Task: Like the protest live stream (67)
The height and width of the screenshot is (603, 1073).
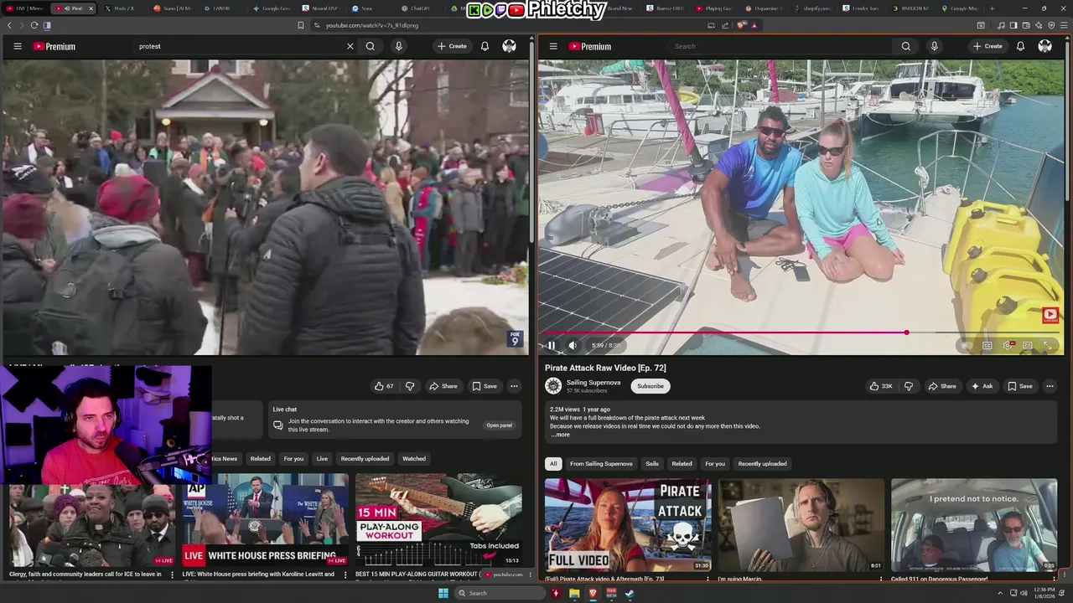Action: point(384,386)
